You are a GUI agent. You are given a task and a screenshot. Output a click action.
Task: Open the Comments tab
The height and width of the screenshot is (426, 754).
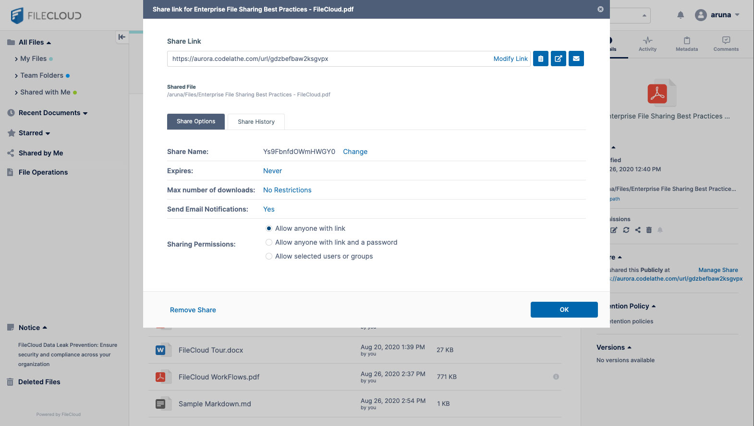[726, 44]
